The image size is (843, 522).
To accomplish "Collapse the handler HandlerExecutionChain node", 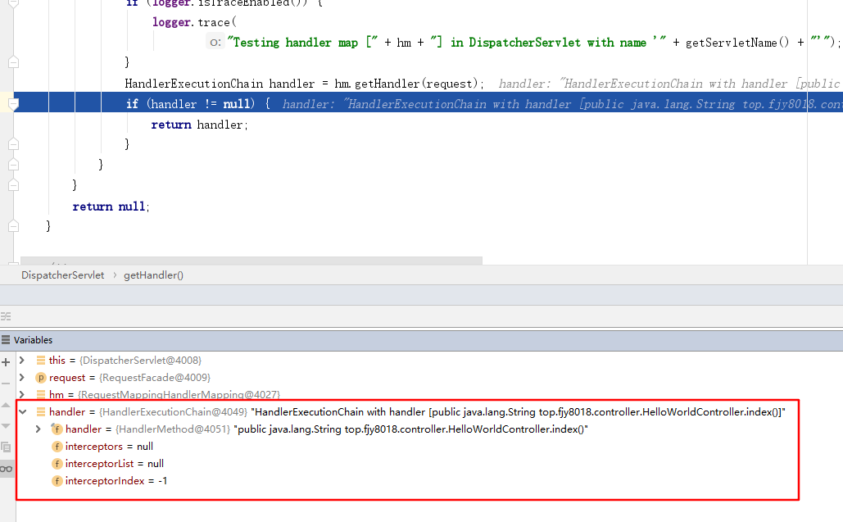I will click(x=22, y=412).
